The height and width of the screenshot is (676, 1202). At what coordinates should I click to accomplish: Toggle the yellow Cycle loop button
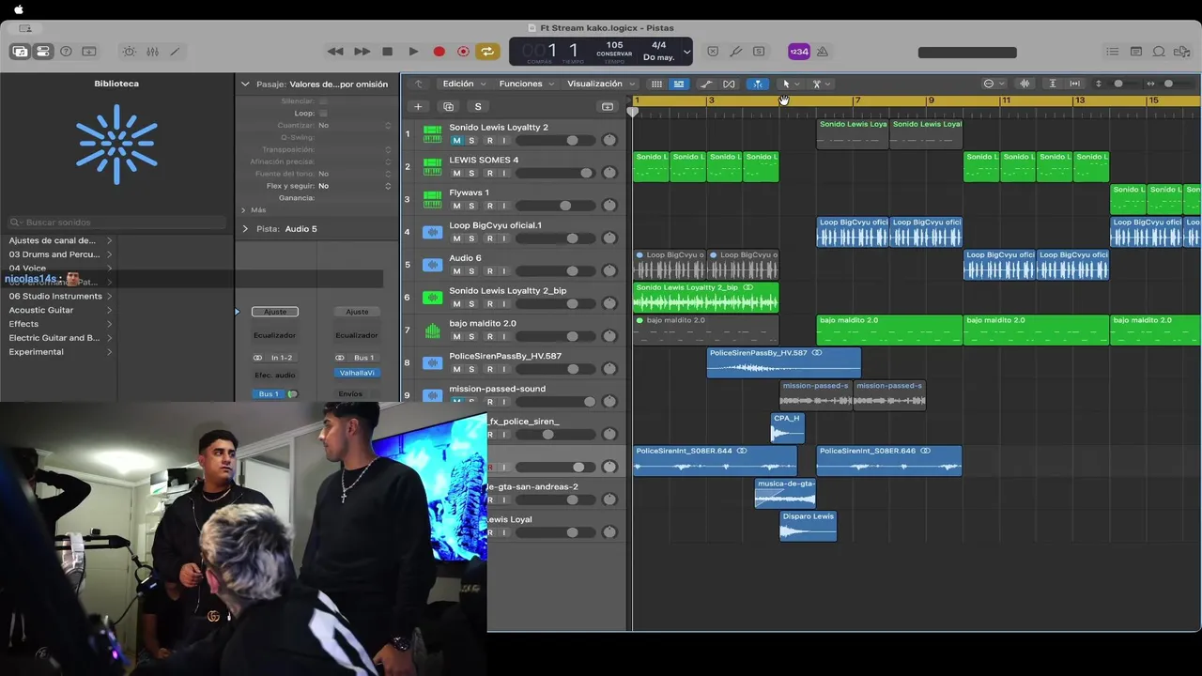coord(487,52)
